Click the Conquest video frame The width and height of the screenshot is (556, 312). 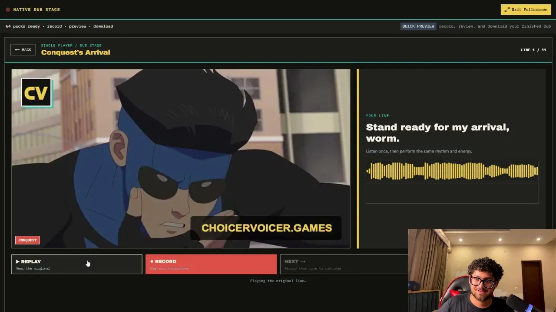point(181,159)
